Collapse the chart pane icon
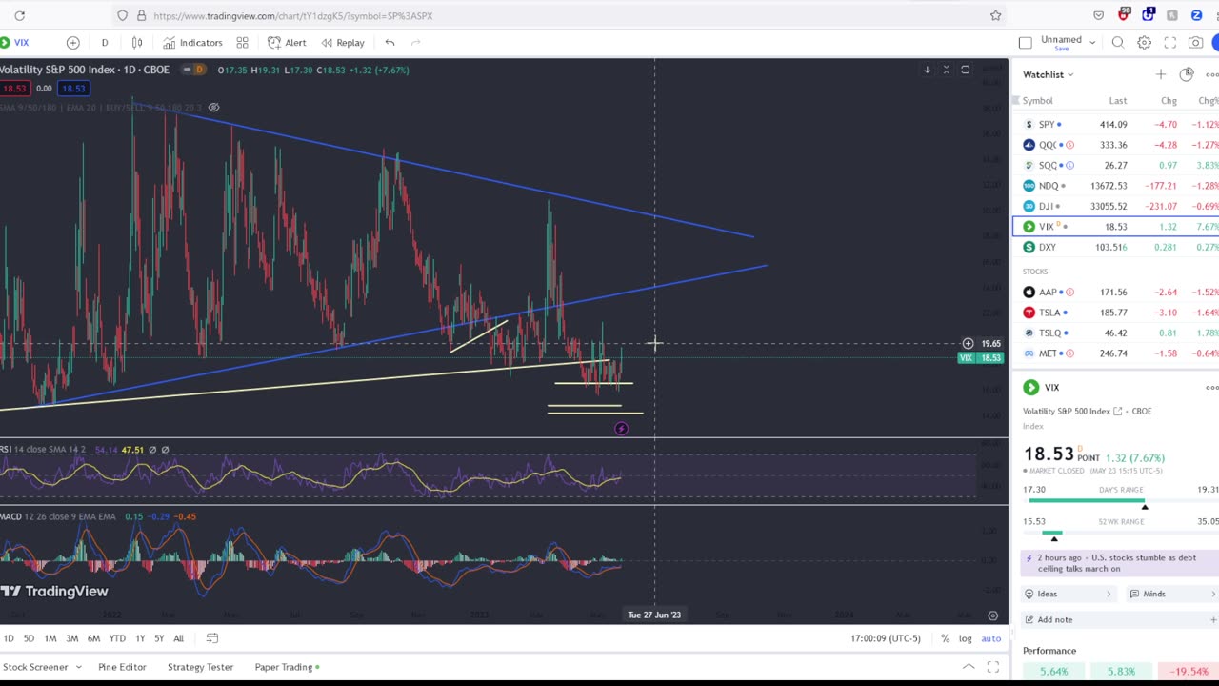 click(946, 70)
